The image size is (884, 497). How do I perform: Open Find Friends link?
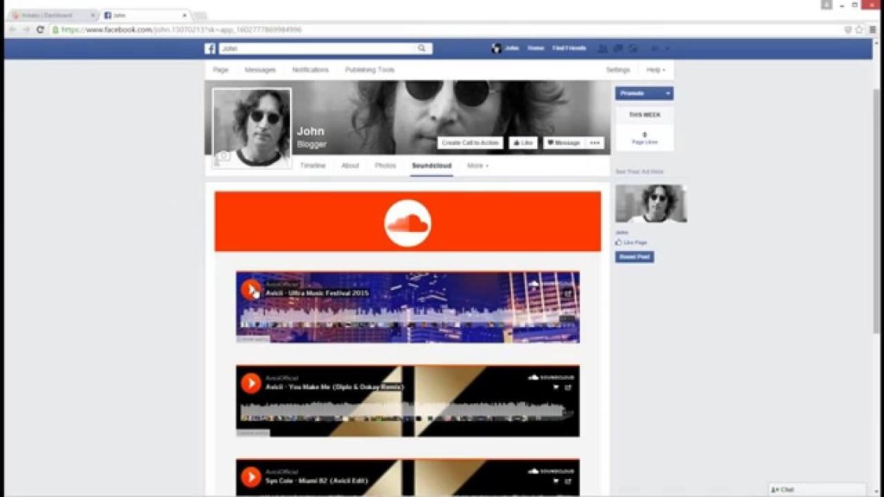(569, 48)
